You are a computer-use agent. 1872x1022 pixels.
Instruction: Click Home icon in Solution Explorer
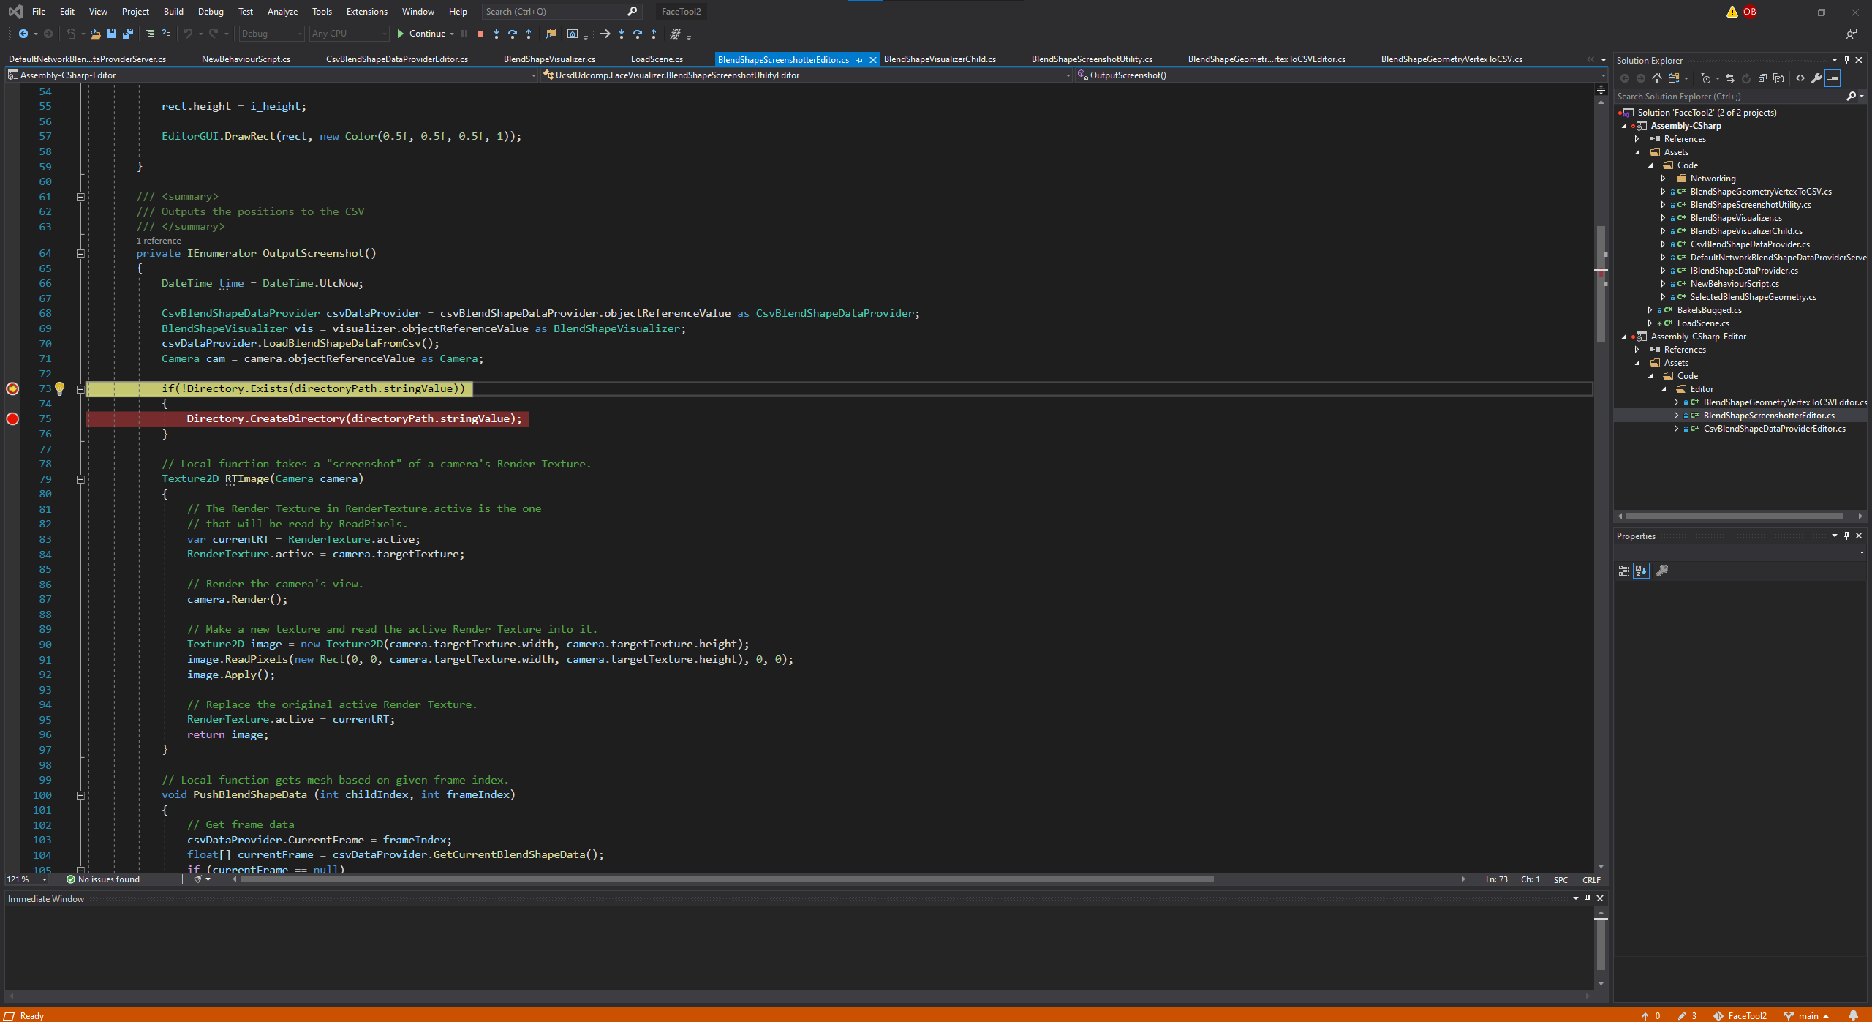click(x=1657, y=78)
